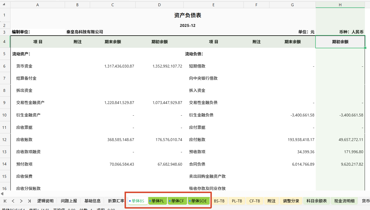The height and width of the screenshot is (210, 370).
Task: Go to the previous sheet tab arrow
Action: [13, 201]
